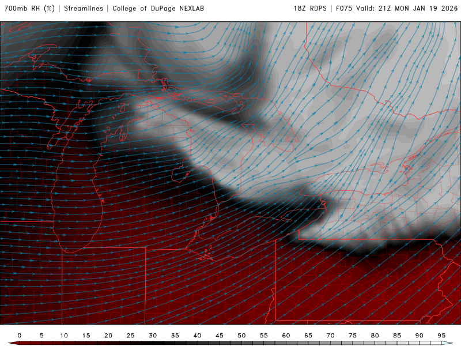Click the standalone color bar label "5"

pos(41,336)
